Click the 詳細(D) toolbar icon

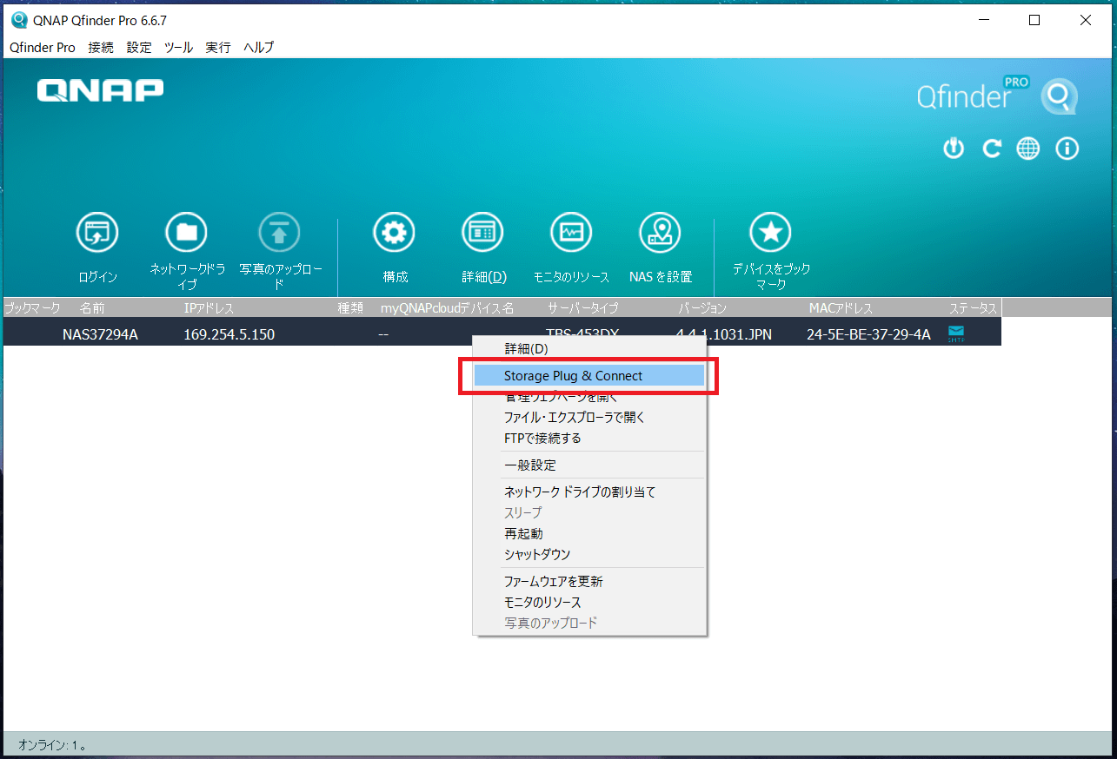(x=483, y=232)
